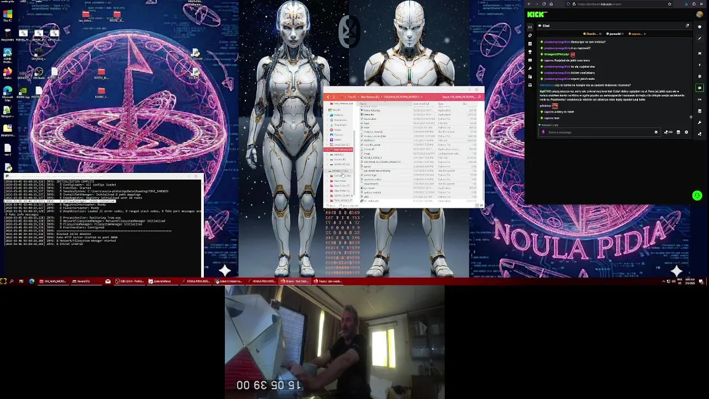Viewport: 709px width, 399px height.
Task: Select Downloads in the Explorer navigation pane
Action: (340, 125)
